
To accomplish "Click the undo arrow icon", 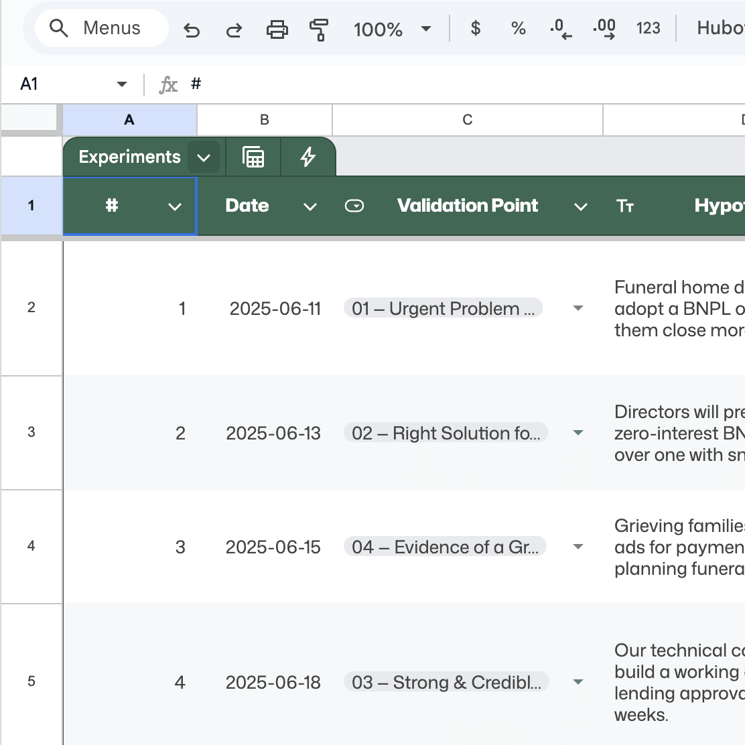I will coord(192,29).
